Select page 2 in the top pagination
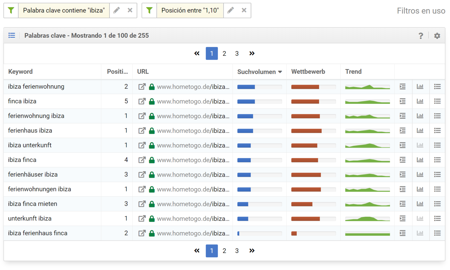Image resolution: width=450 pixels, height=270 pixels. pos(224,53)
